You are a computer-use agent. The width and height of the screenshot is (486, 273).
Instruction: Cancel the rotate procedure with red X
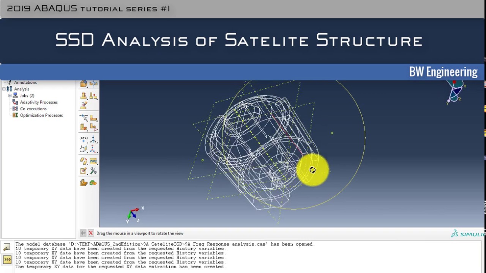pyautogui.click(x=91, y=233)
